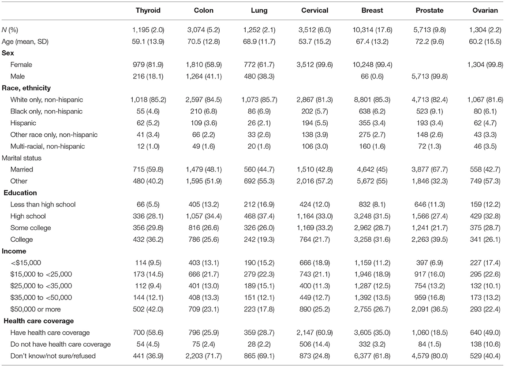Select Prostate black value 523 (9.1)
This screenshot has width=505, height=367.
pyautogui.click(x=430, y=112)
